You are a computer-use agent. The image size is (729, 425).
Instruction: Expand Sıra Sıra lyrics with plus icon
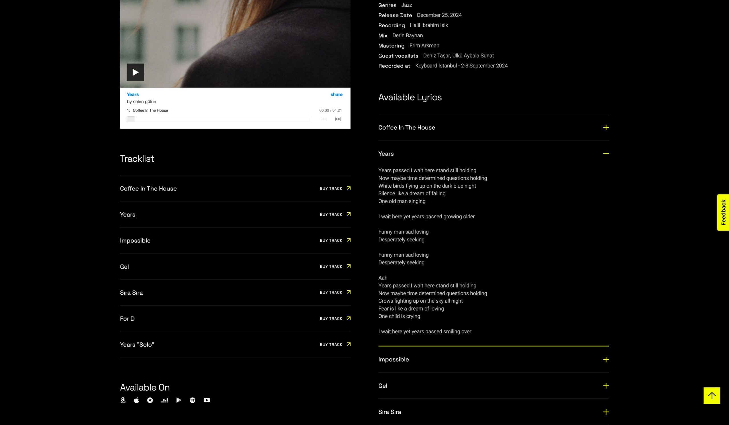(x=606, y=412)
